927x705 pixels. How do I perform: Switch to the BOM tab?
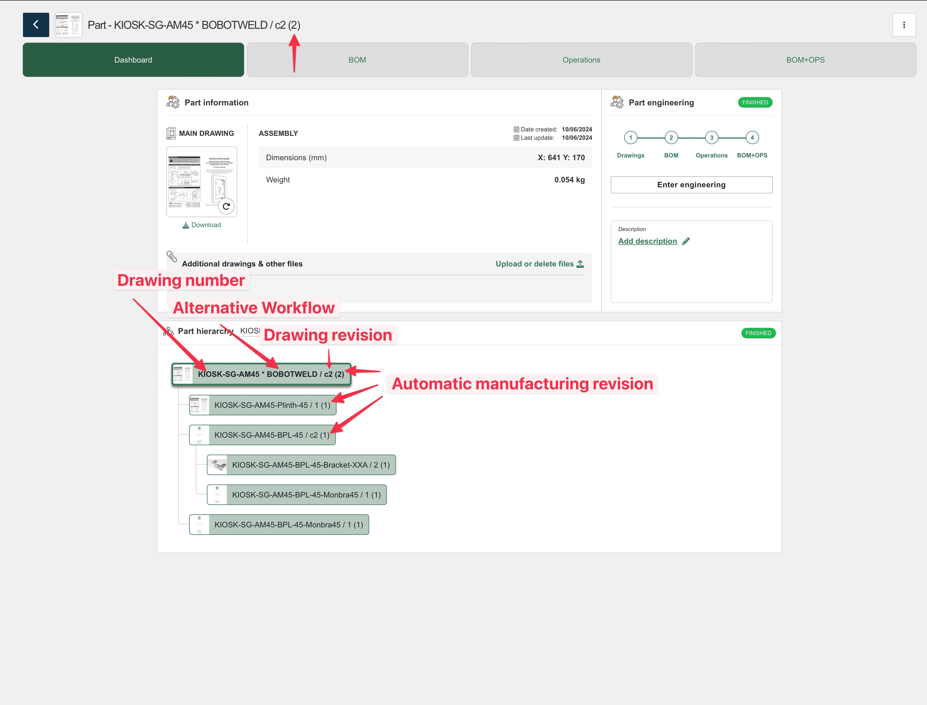357,59
